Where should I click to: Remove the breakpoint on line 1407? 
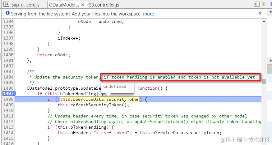[x=9, y=93]
